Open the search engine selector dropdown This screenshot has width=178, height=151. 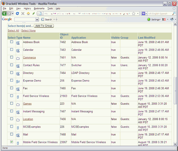pyautogui.click(x=146, y=14)
